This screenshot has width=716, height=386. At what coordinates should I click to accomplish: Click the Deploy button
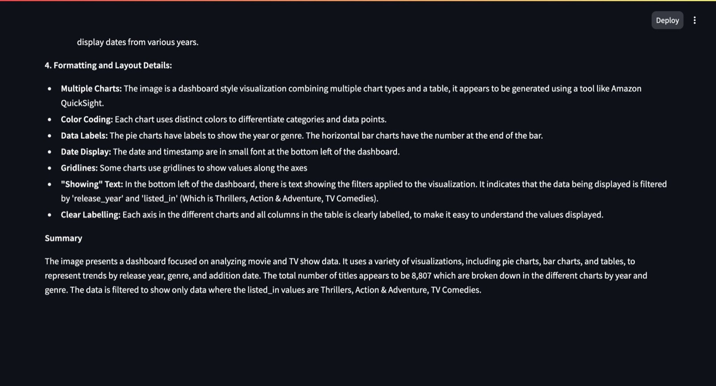click(x=667, y=20)
